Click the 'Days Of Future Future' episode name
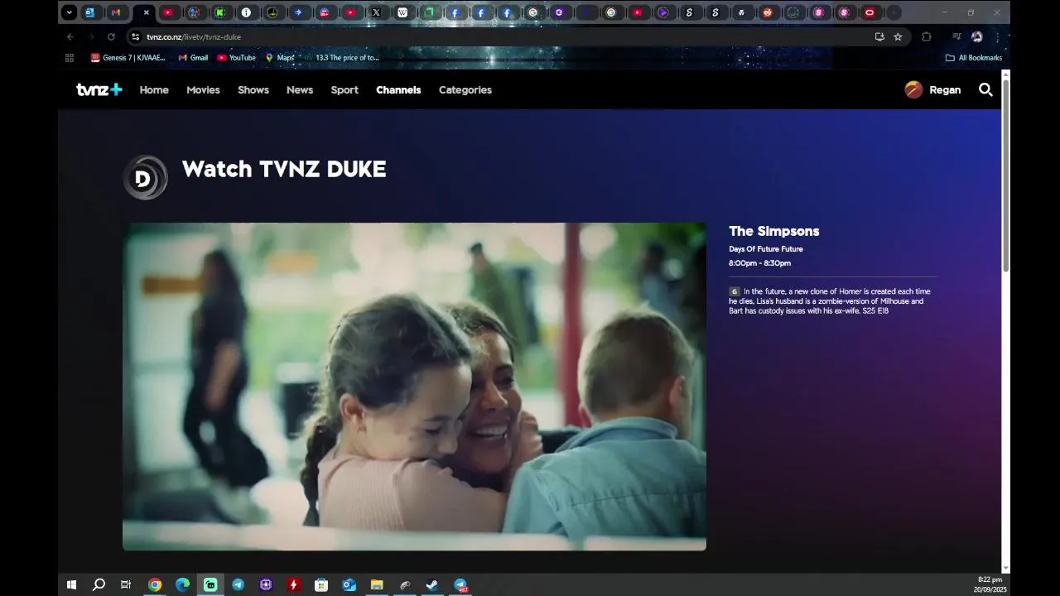Viewport: 1060px width, 596px height. pos(766,248)
